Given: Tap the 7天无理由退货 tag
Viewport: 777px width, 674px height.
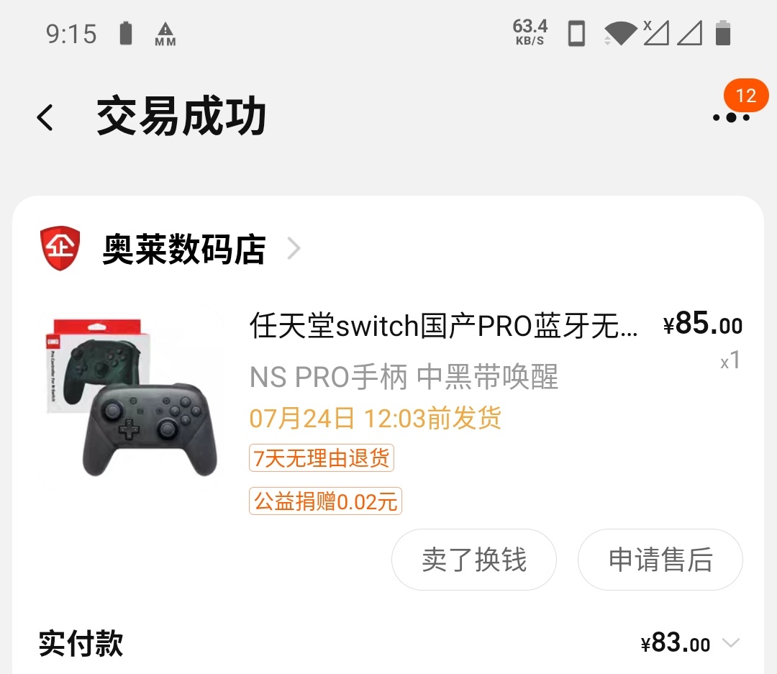Looking at the screenshot, I should coord(321,457).
